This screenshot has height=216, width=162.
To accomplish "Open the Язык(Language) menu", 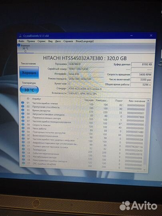I will point(84,41).
